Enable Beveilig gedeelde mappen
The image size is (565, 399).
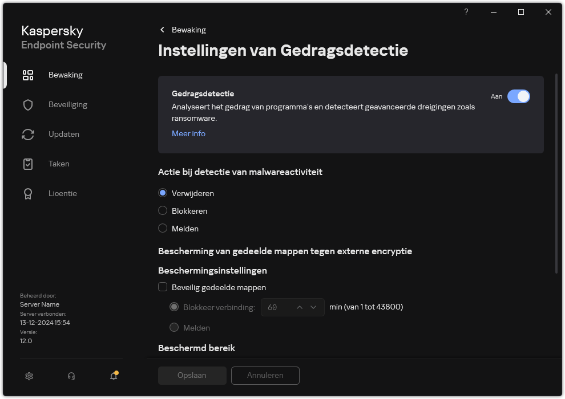click(x=163, y=287)
